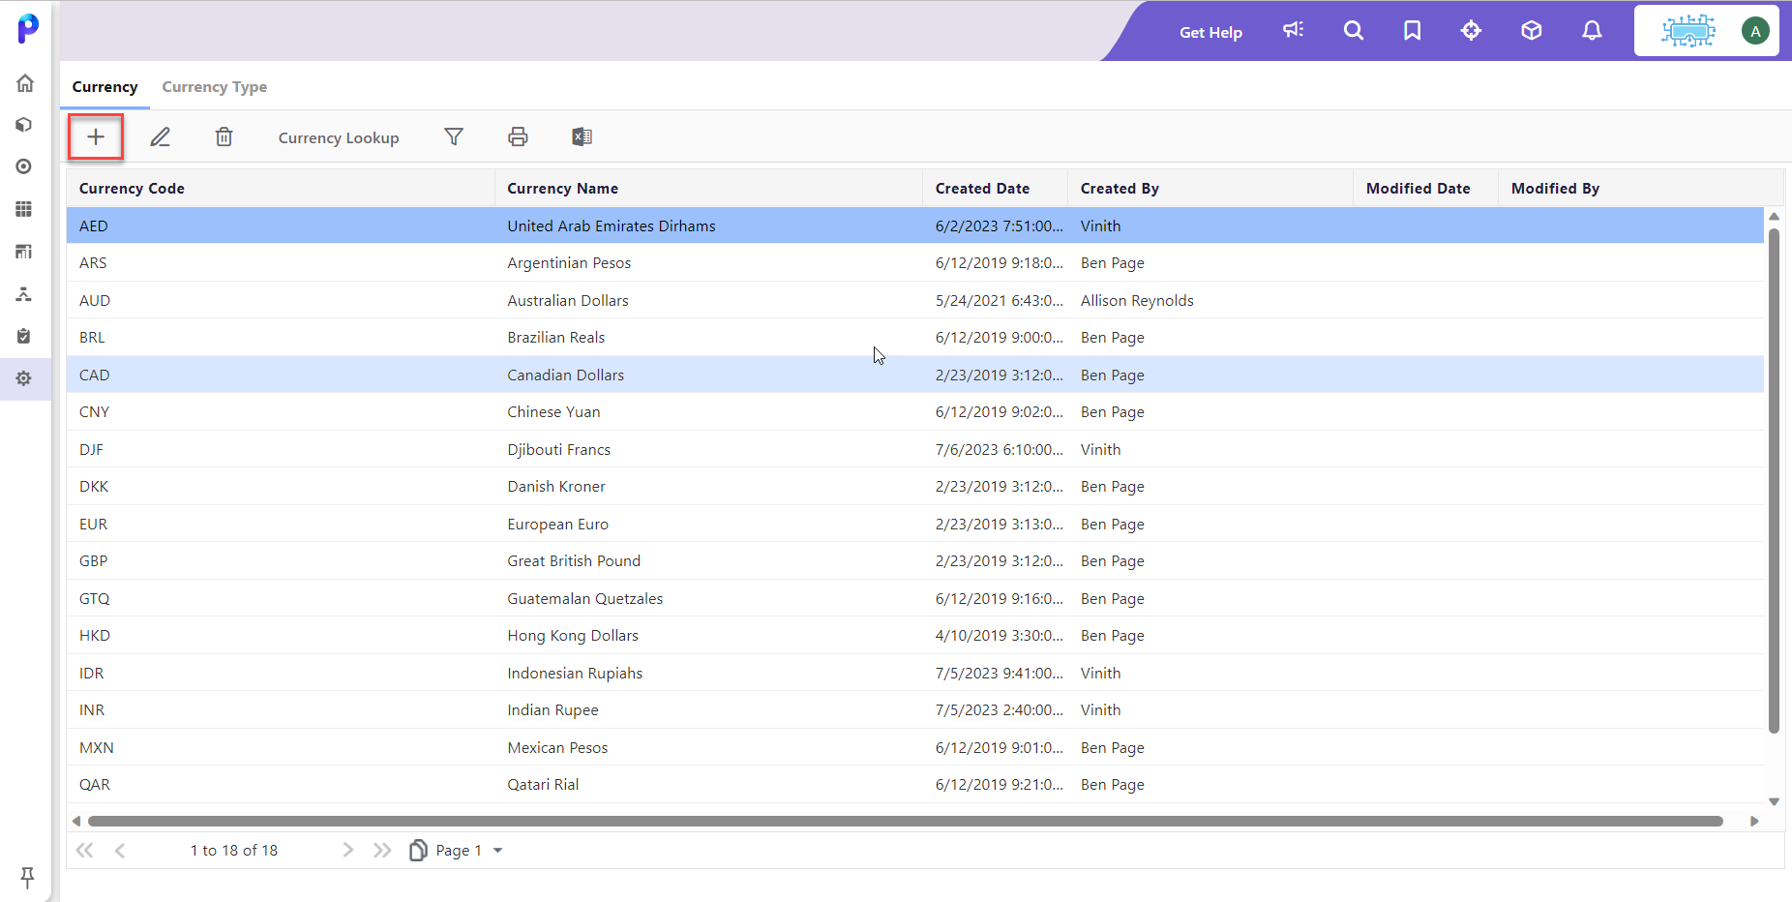This screenshot has height=902, width=1792.
Task: Click the sidebar target circle icon
Action: tap(24, 166)
